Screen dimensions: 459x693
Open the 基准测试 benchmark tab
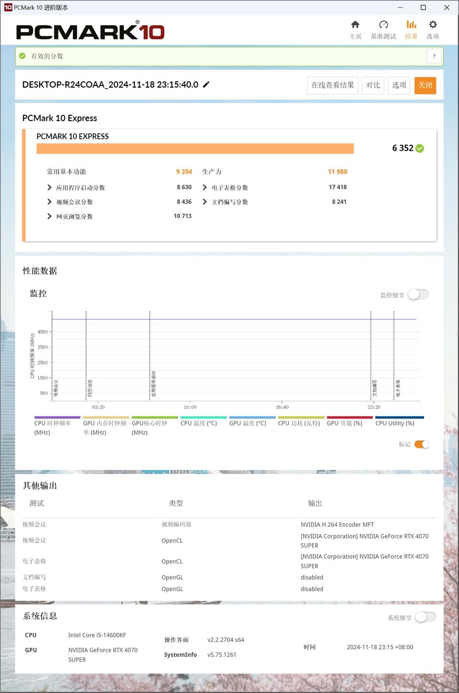[383, 30]
